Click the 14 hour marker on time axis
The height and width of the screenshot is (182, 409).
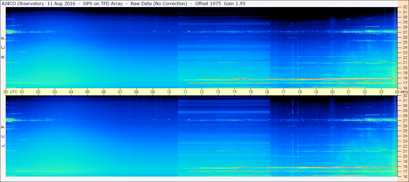(x=234, y=92)
